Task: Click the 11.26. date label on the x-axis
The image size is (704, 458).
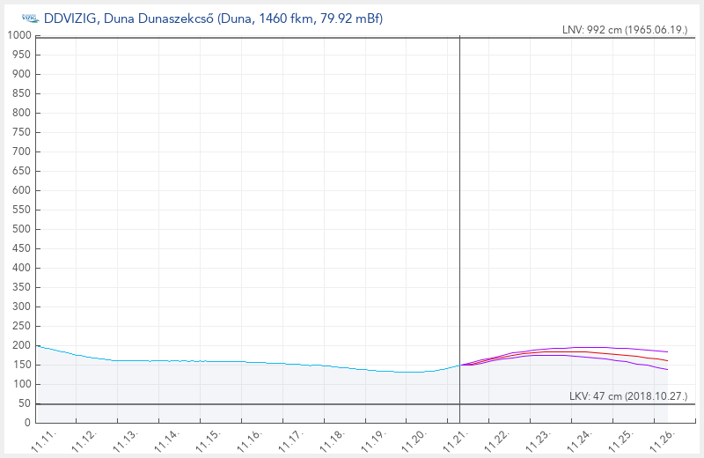Action: (661, 439)
